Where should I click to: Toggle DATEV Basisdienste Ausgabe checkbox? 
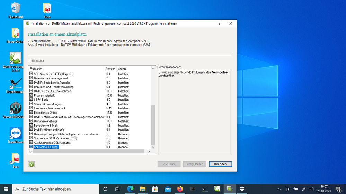click(x=31, y=82)
